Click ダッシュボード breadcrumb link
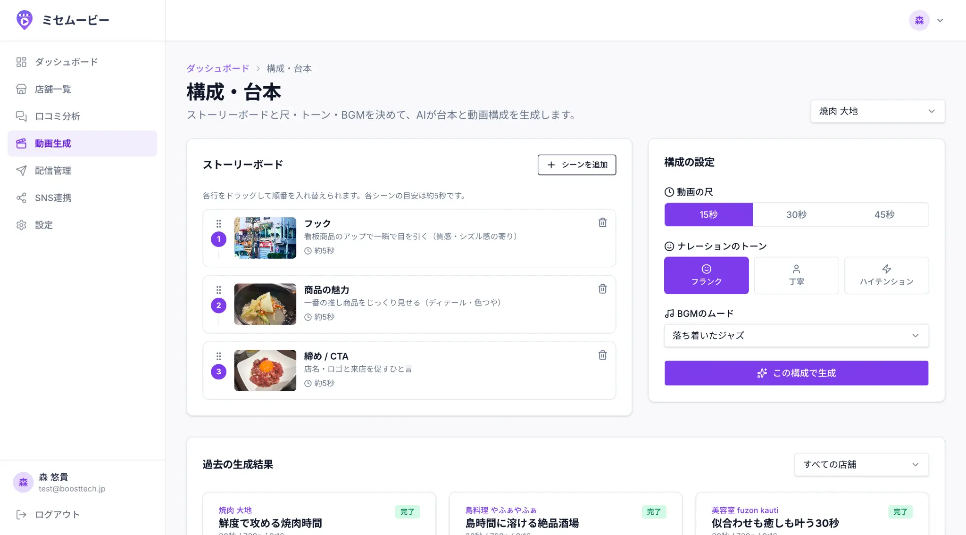 coord(217,68)
